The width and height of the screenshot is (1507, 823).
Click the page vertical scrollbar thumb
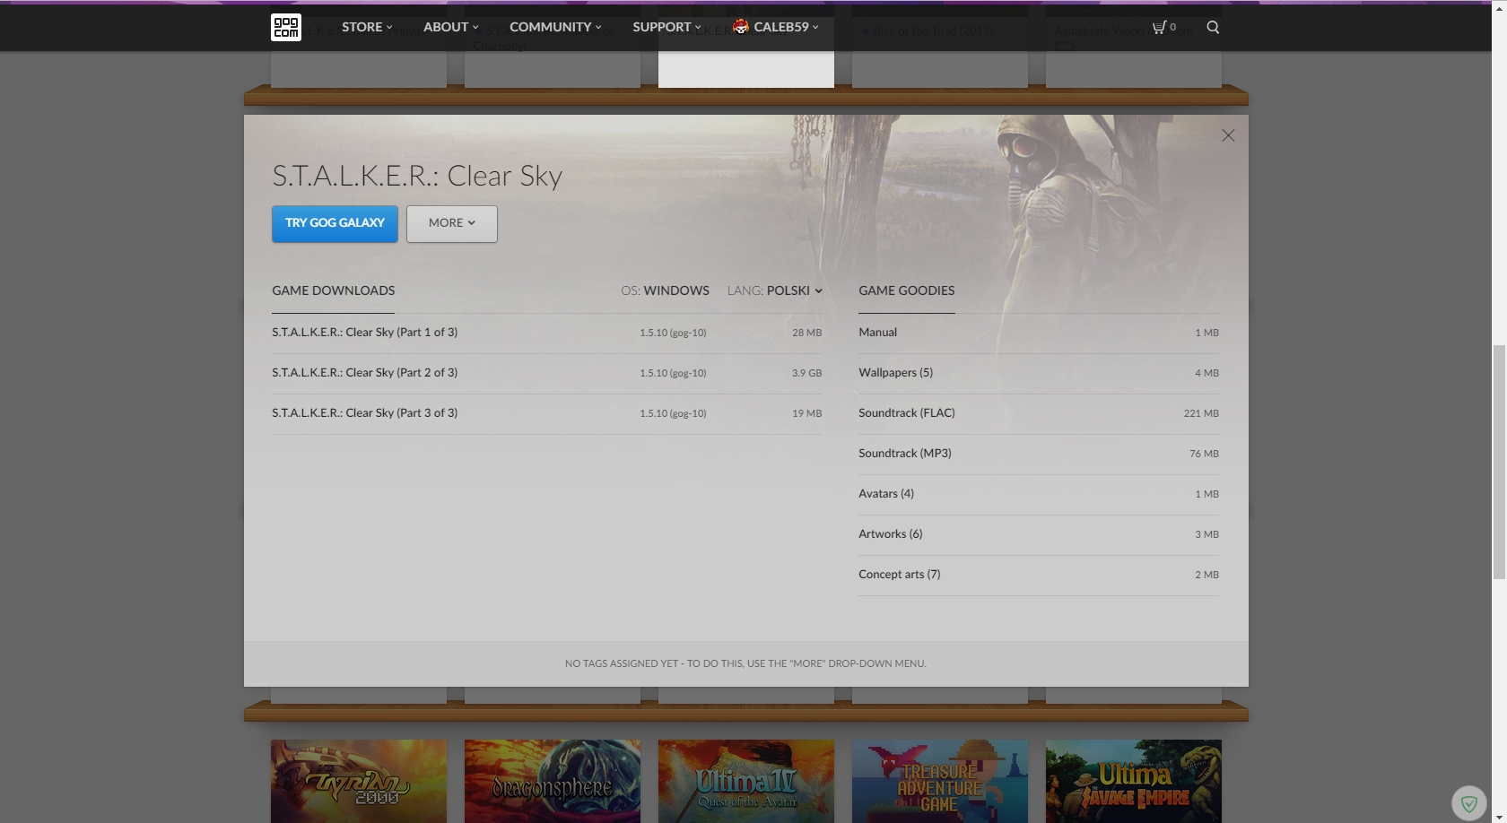[x=1499, y=462]
